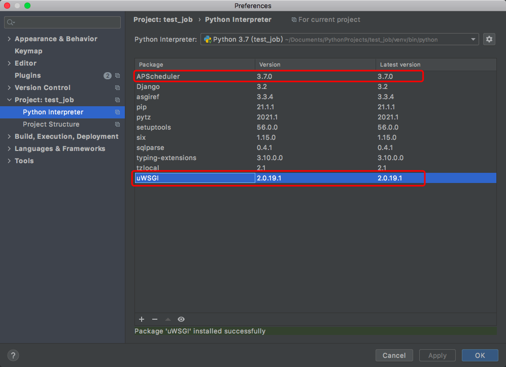This screenshot has width=506, height=367.
Task: Select Project Structure in the sidebar
Action: 51,124
